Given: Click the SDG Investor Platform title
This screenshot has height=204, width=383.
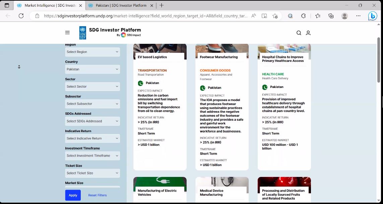Looking at the screenshot, I should (115, 30).
